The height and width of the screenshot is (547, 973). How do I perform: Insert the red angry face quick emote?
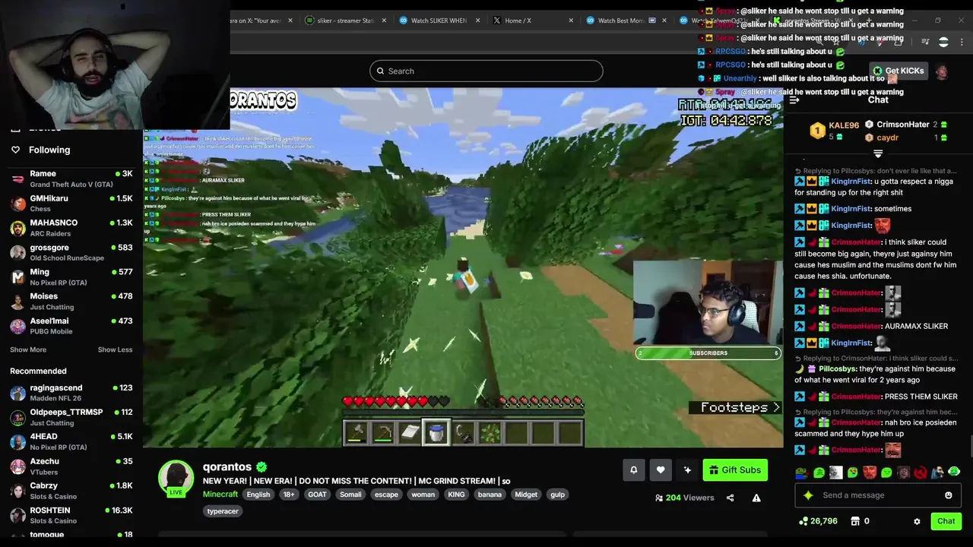(x=870, y=473)
